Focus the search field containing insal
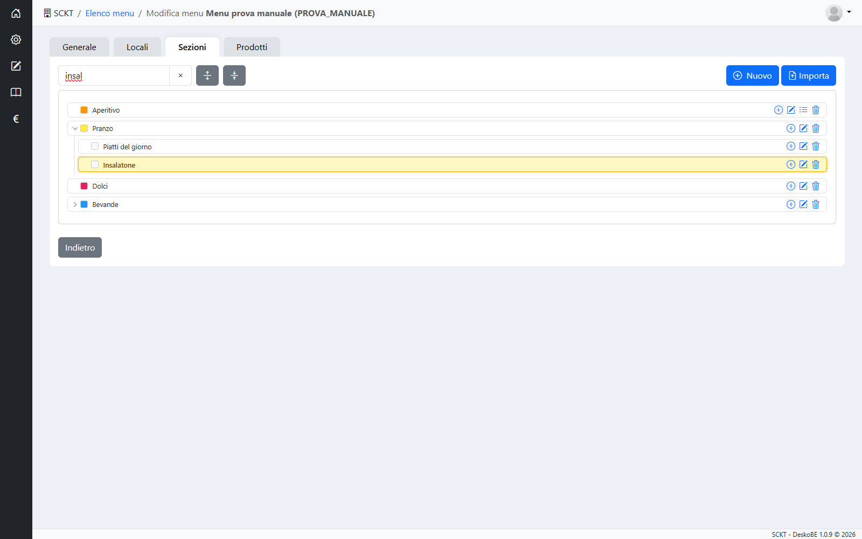Image resolution: width=862 pixels, height=539 pixels. point(114,75)
